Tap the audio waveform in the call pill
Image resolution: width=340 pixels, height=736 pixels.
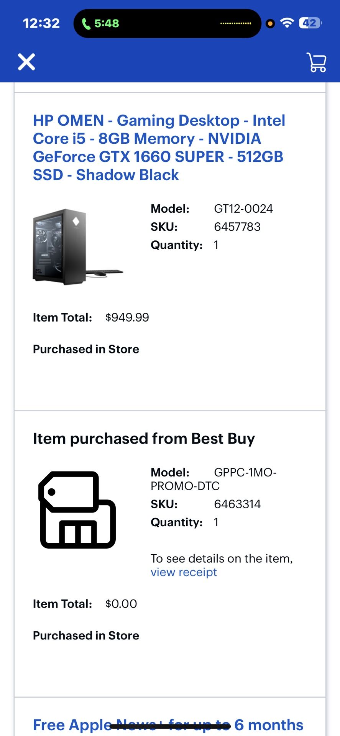click(x=235, y=23)
